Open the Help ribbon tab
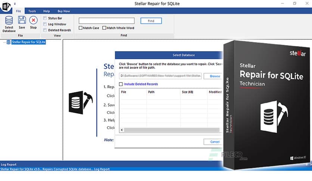Image resolution: width=312 pixels, height=181 pixels. (x=47, y=11)
